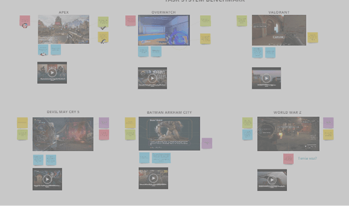The width and height of the screenshot is (349, 206).
Task: Select green sticky beside World War Z
Action: pos(247,122)
